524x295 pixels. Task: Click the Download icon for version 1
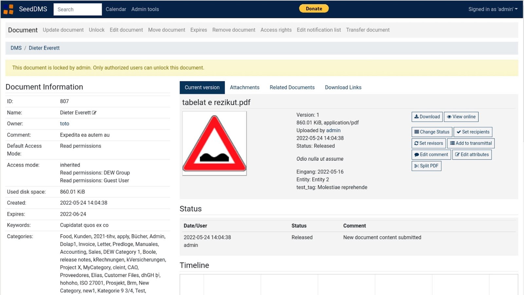tap(426, 117)
